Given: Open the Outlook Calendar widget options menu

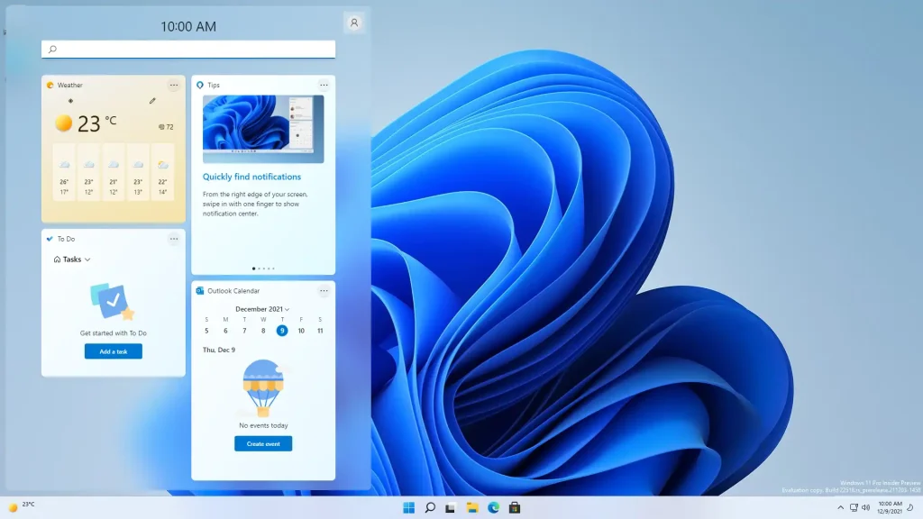Looking at the screenshot, I should tap(324, 290).
